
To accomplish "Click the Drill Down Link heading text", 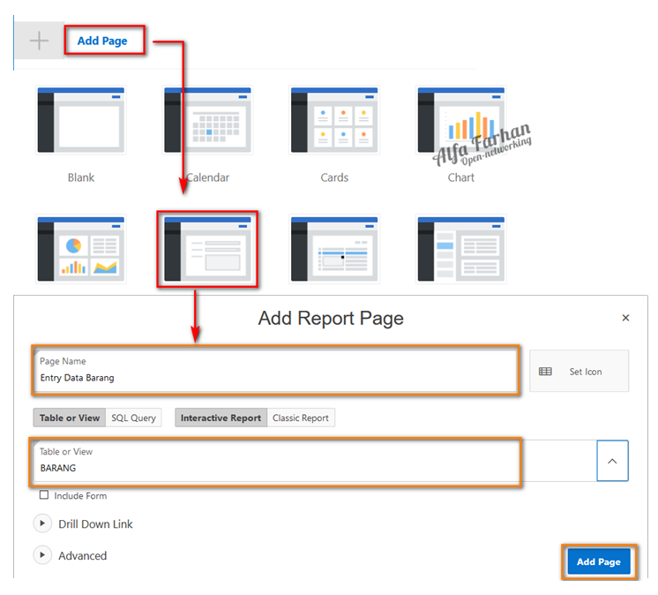I will (95, 524).
